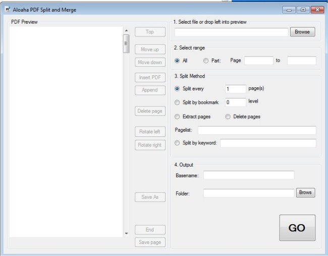Image resolution: width=328 pixels, height=256 pixels.
Task: Click the preview scrollbar up arrow
Action: click(126, 31)
